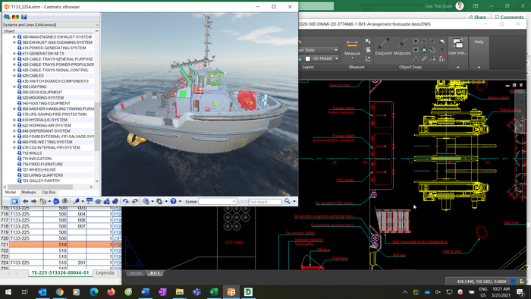Select 721-WHEELHOUSE in the object tree

click(39, 170)
